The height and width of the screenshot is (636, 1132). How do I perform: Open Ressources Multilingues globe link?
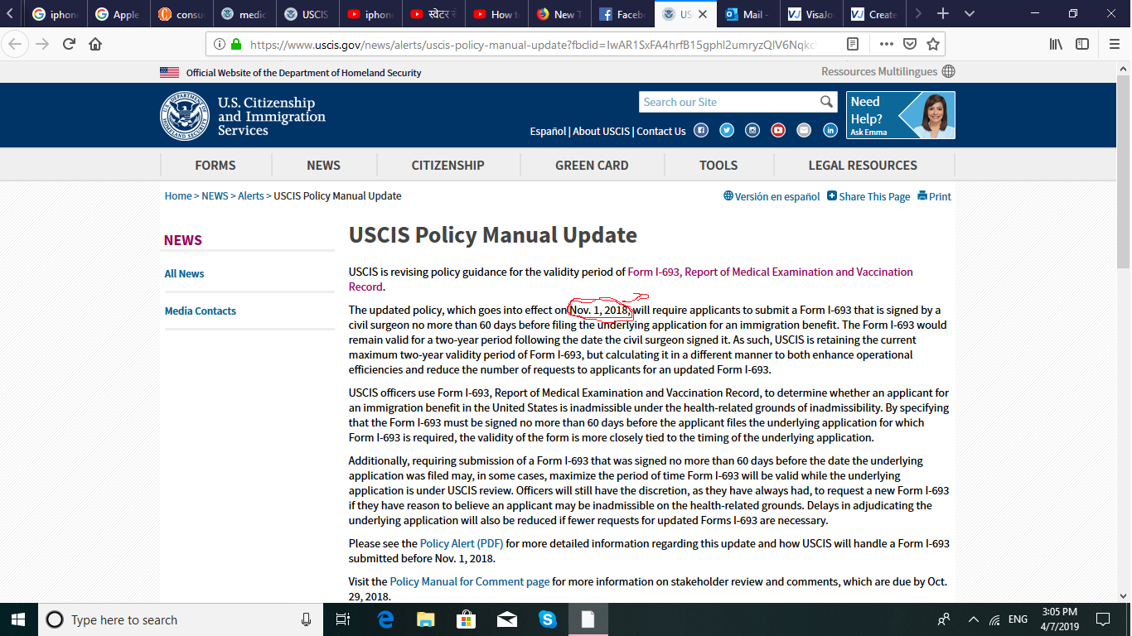(x=888, y=72)
